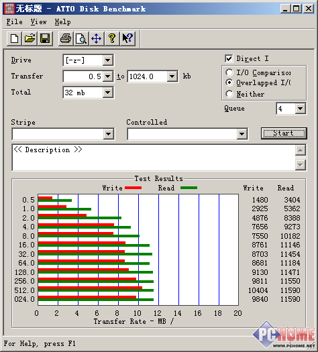Open Print Preview from the toolbar

[81, 38]
